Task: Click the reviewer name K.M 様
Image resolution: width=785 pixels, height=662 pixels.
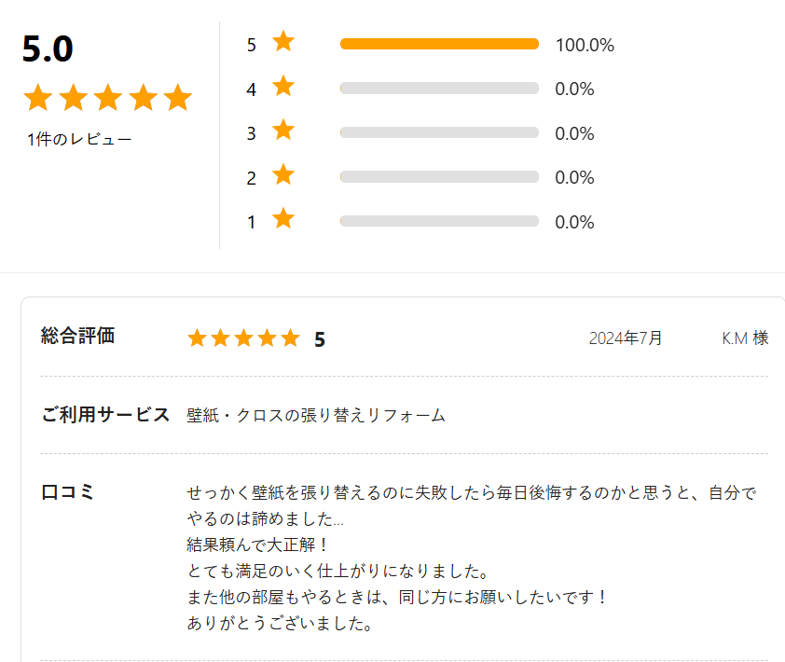Action: coord(745,338)
